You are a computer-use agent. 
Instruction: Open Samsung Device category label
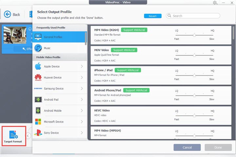[x=53, y=89]
